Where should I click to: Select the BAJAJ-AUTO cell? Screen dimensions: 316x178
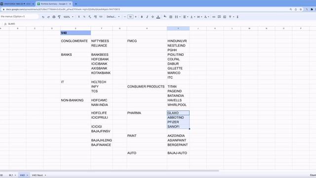tap(178, 153)
